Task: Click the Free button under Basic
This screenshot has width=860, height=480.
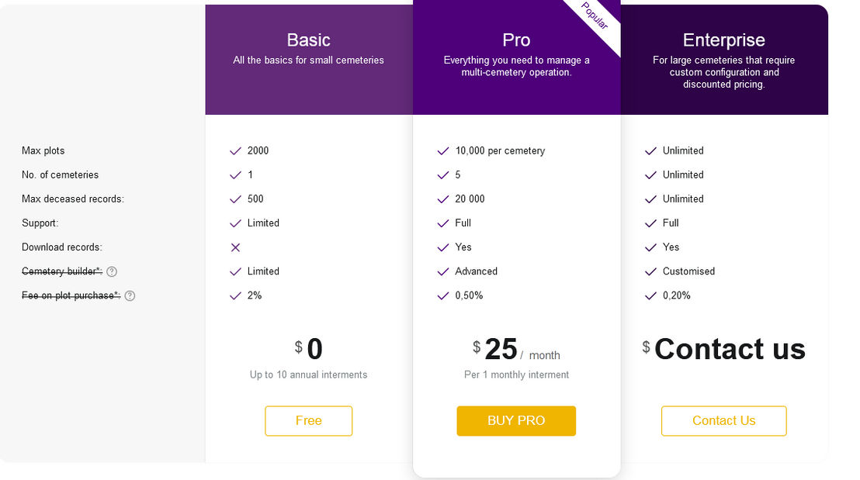Action: pyautogui.click(x=309, y=421)
